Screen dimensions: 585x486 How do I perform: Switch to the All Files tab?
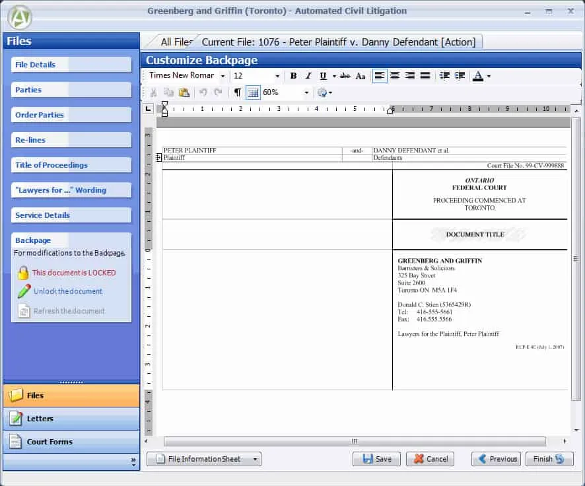click(x=176, y=42)
